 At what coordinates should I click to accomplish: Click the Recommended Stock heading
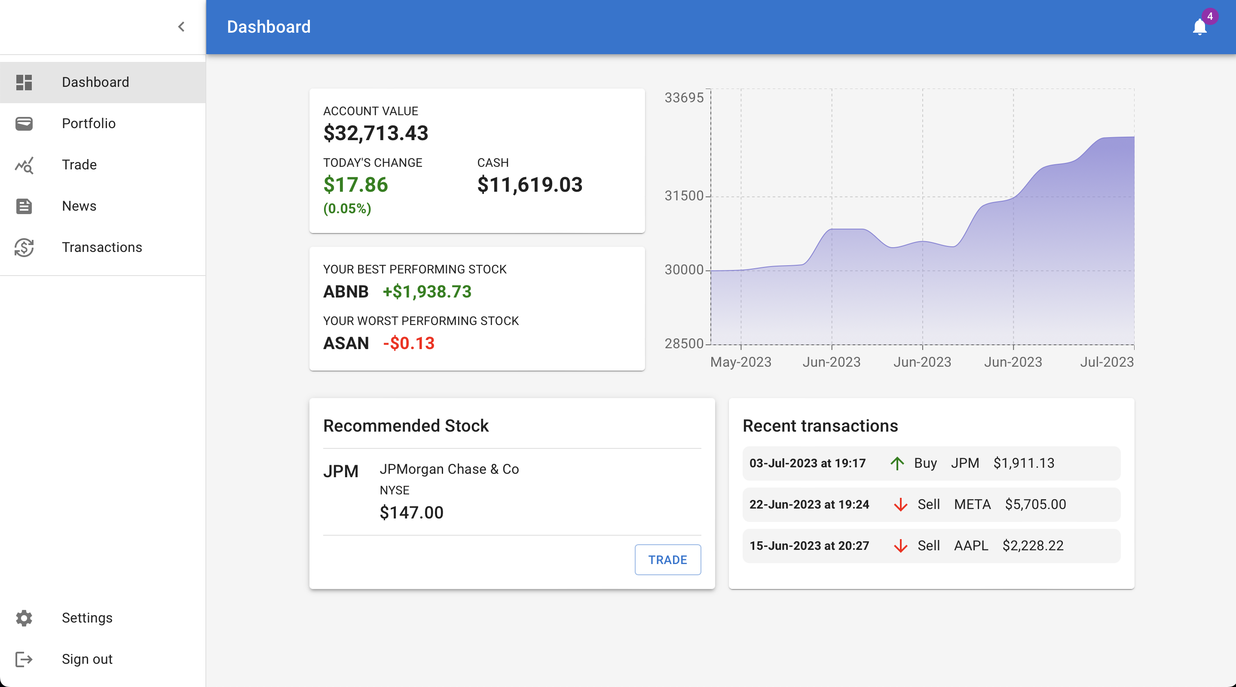point(406,426)
